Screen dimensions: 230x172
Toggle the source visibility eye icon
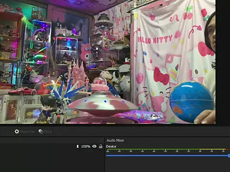click(94, 146)
